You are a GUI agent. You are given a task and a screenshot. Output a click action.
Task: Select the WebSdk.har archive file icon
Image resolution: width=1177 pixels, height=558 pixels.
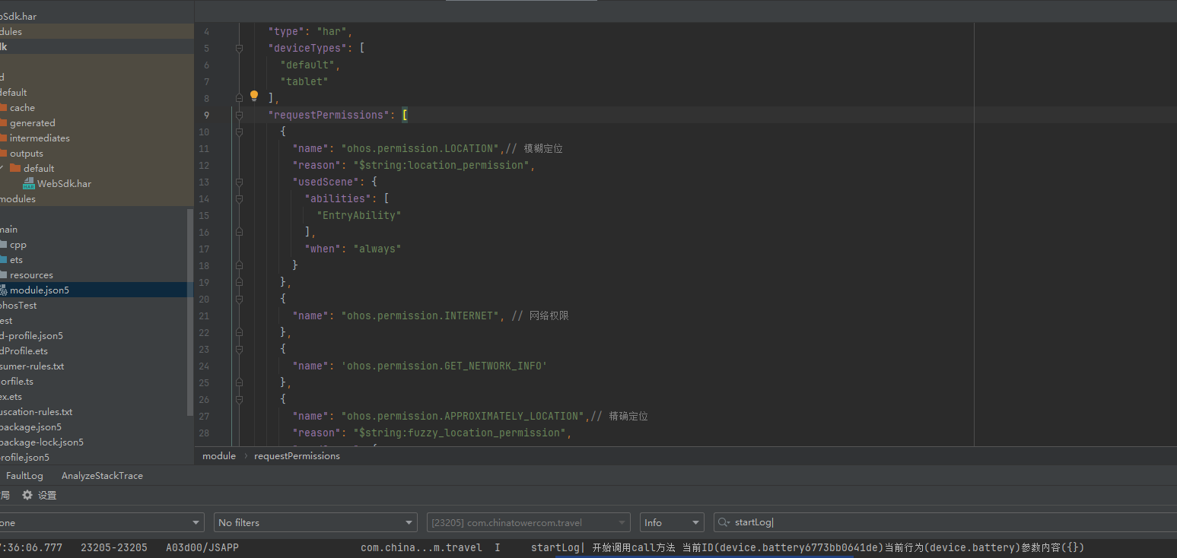[x=29, y=184]
